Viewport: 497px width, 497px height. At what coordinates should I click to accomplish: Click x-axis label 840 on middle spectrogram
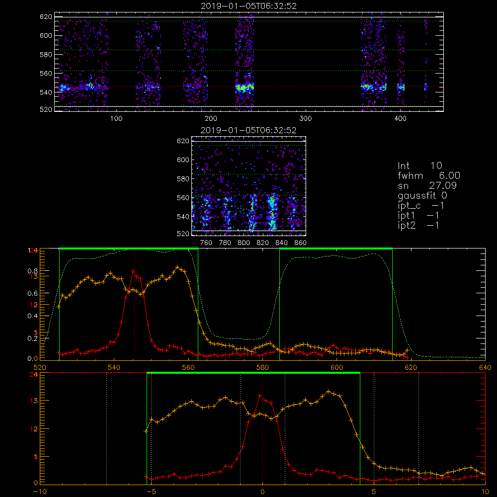click(x=281, y=243)
